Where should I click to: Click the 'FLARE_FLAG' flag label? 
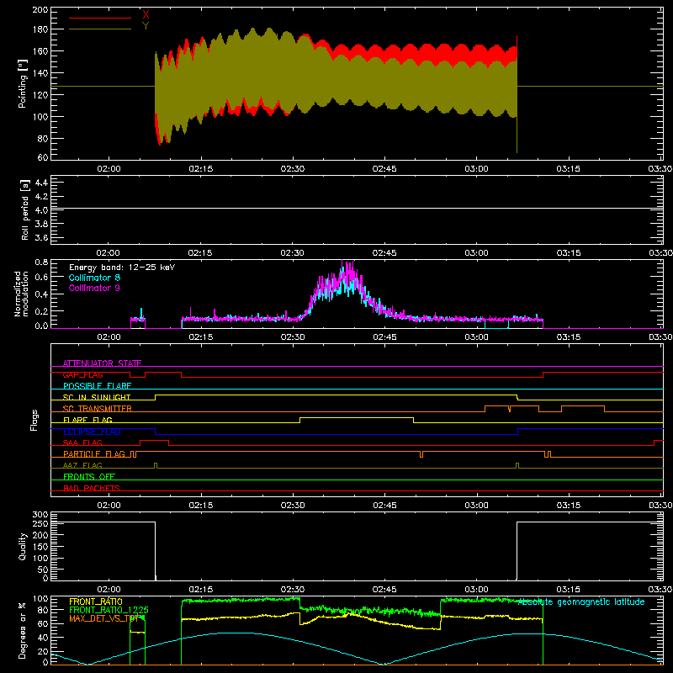(87, 420)
